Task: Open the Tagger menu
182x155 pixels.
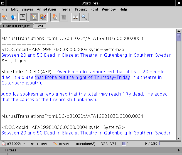Action: (x=66, y=9)
